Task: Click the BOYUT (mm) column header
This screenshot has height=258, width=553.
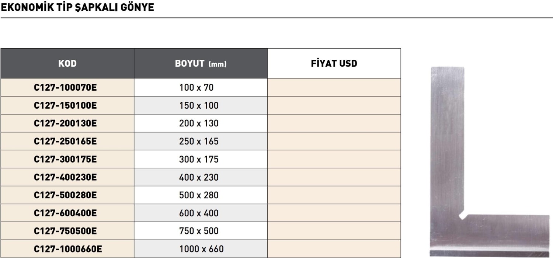Action: pyautogui.click(x=201, y=63)
